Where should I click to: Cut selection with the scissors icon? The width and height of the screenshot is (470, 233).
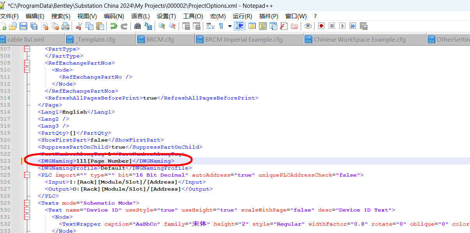79,26
